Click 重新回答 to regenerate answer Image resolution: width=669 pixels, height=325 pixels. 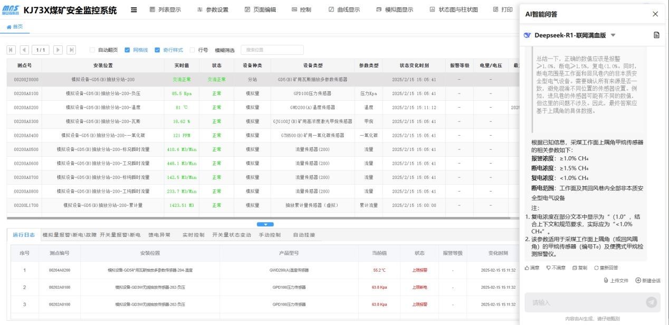pos(606,268)
